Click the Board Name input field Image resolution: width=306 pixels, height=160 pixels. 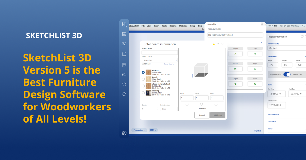coord(160,52)
